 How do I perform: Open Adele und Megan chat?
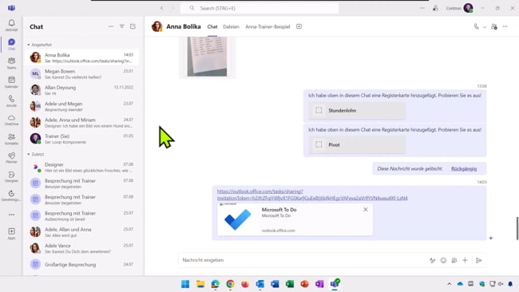pos(81,106)
